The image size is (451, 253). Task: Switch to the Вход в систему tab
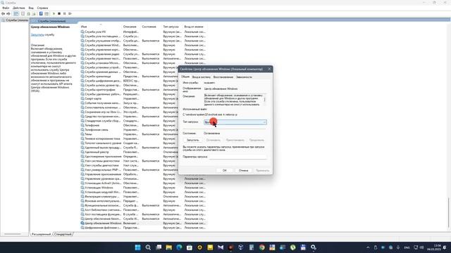pos(202,77)
